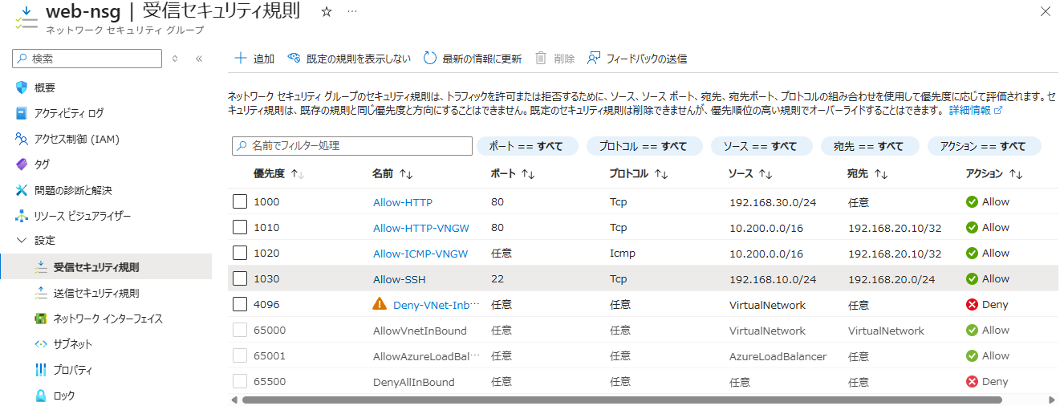
Task: Collapse the sidebar with double chevron icon
Action: 199,59
